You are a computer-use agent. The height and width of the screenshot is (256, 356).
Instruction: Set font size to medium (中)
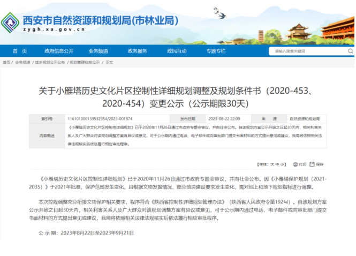[x=277, y=163]
